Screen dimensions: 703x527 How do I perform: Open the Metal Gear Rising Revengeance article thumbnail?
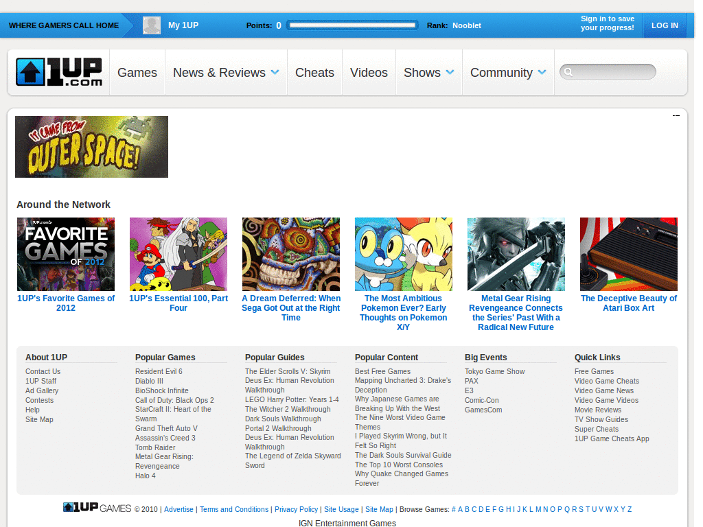point(516,254)
